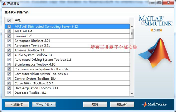Toggle the Antenna Toolbox 3.1 checkbox
The image size is (176, 112).
click(9, 50)
